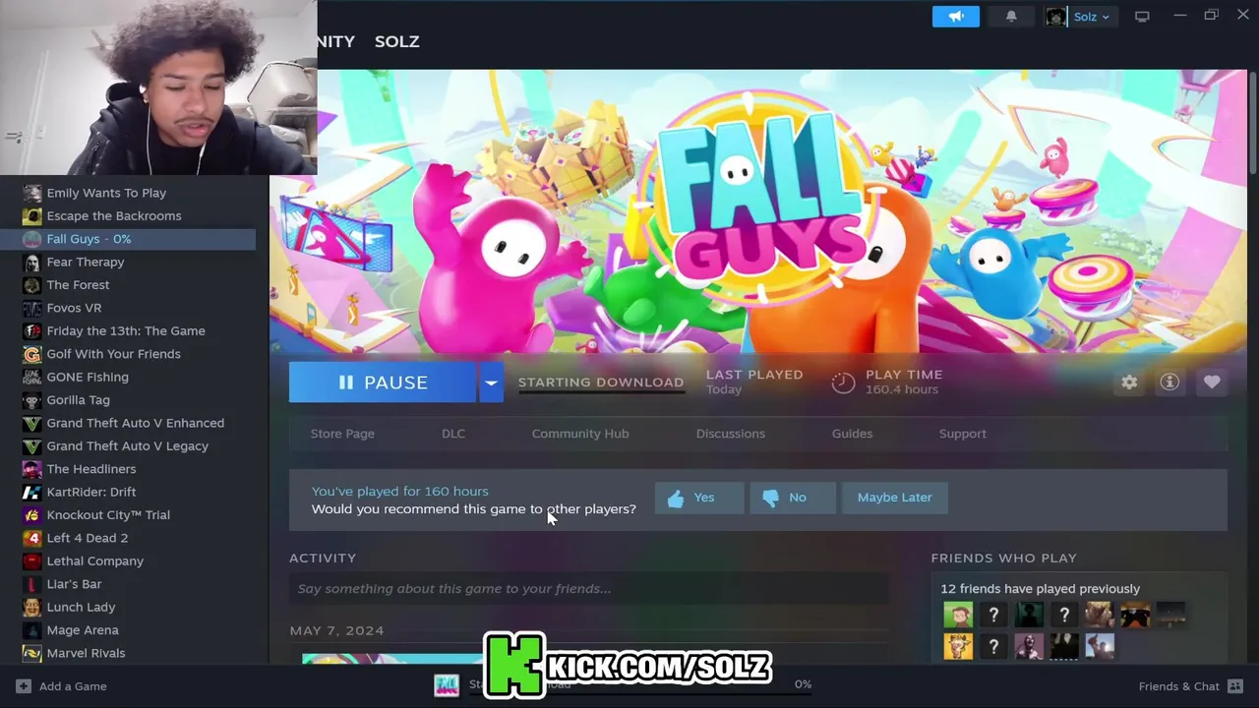Click the Friday the 13th game icon

tap(31, 330)
